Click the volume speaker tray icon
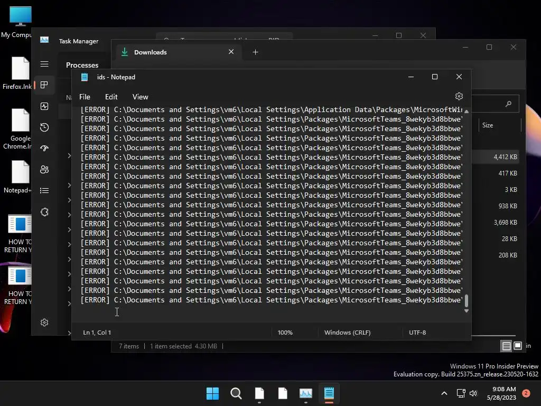Image resolution: width=541 pixels, height=406 pixels. [x=473, y=393]
